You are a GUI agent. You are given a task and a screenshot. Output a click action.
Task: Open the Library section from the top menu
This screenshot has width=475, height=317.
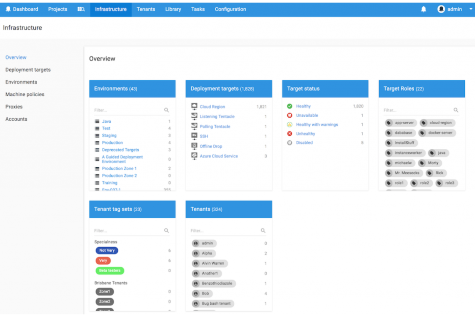(173, 9)
